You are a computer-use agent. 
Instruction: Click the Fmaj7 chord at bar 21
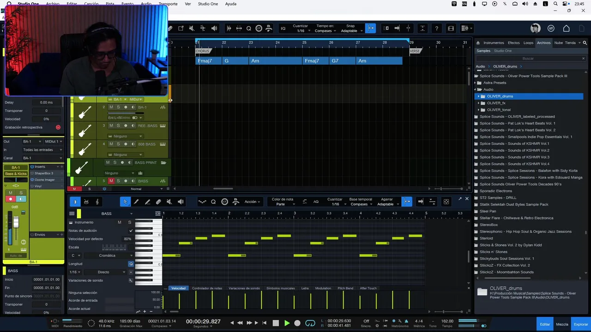208,61
